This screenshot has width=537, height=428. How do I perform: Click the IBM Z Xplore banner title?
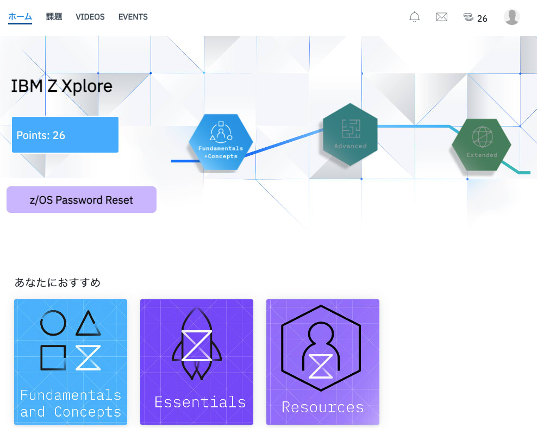pos(61,86)
